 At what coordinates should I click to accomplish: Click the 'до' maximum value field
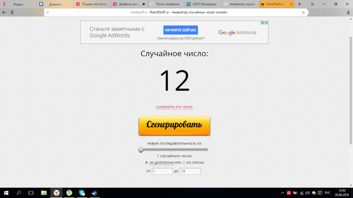(x=190, y=171)
